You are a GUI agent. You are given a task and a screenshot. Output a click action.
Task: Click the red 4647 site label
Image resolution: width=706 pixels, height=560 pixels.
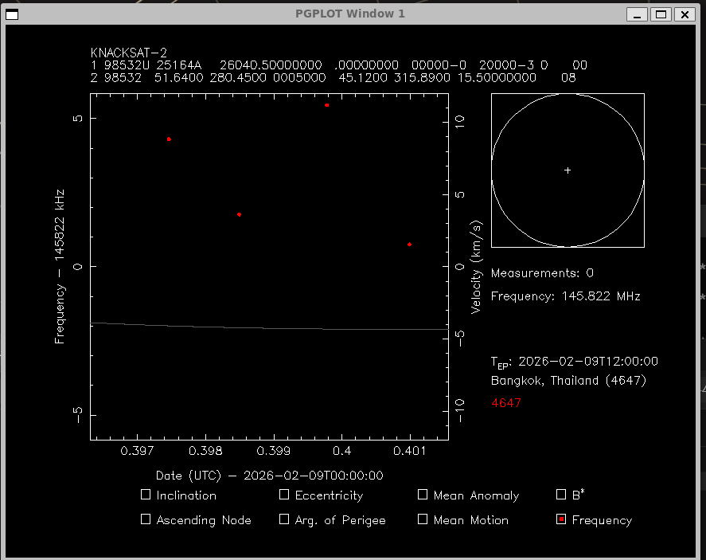pos(506,403)
